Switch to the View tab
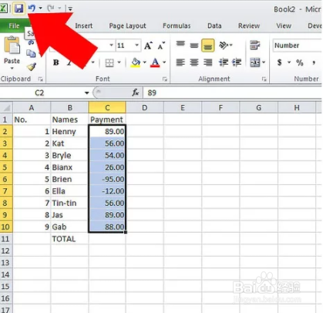 click(284, 25)
